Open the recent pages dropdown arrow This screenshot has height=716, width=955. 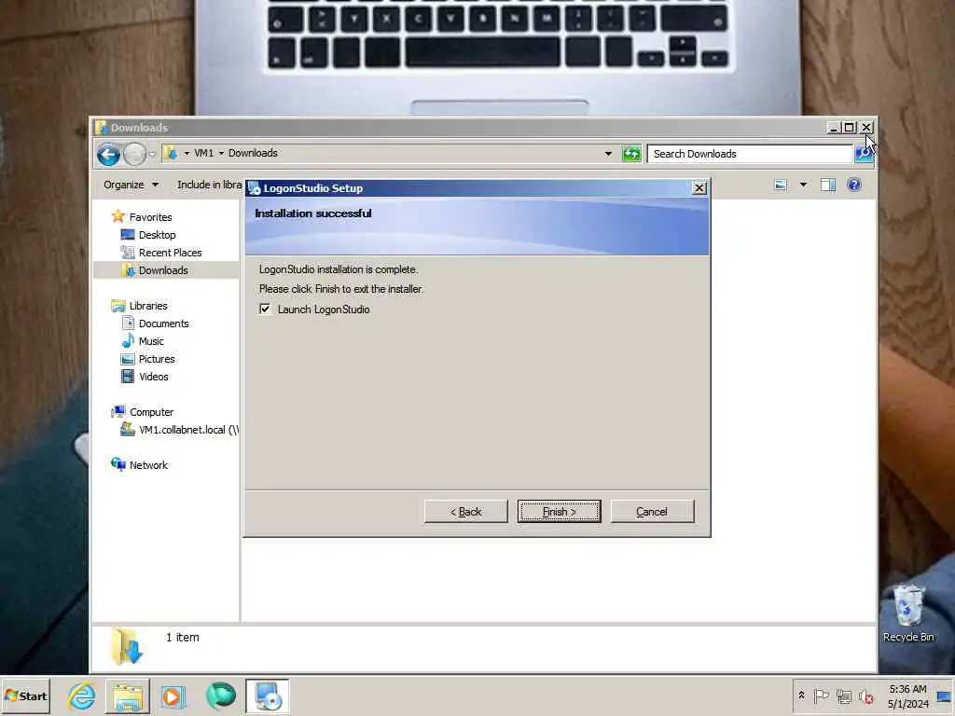point(152,154)
